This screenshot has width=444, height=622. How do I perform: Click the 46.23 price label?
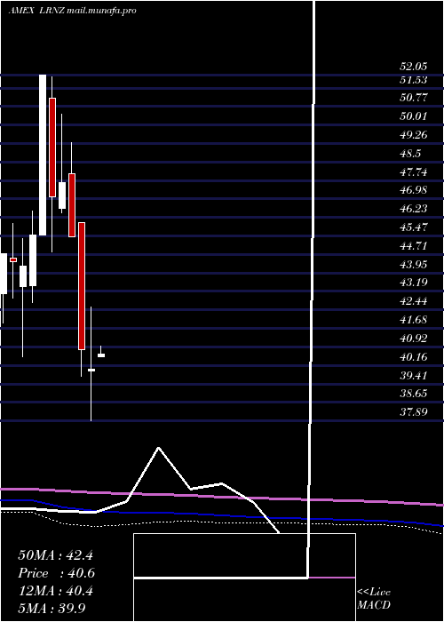414,209
